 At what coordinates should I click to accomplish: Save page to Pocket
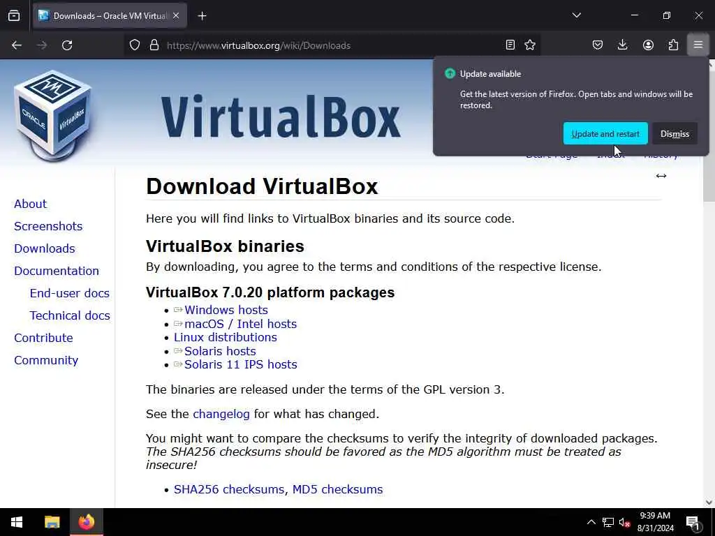(x=598, y=45)
